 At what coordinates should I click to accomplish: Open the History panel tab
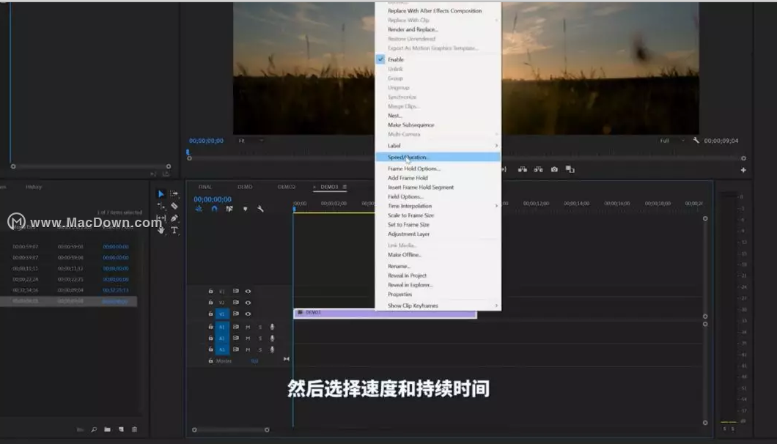click(34, 187)
